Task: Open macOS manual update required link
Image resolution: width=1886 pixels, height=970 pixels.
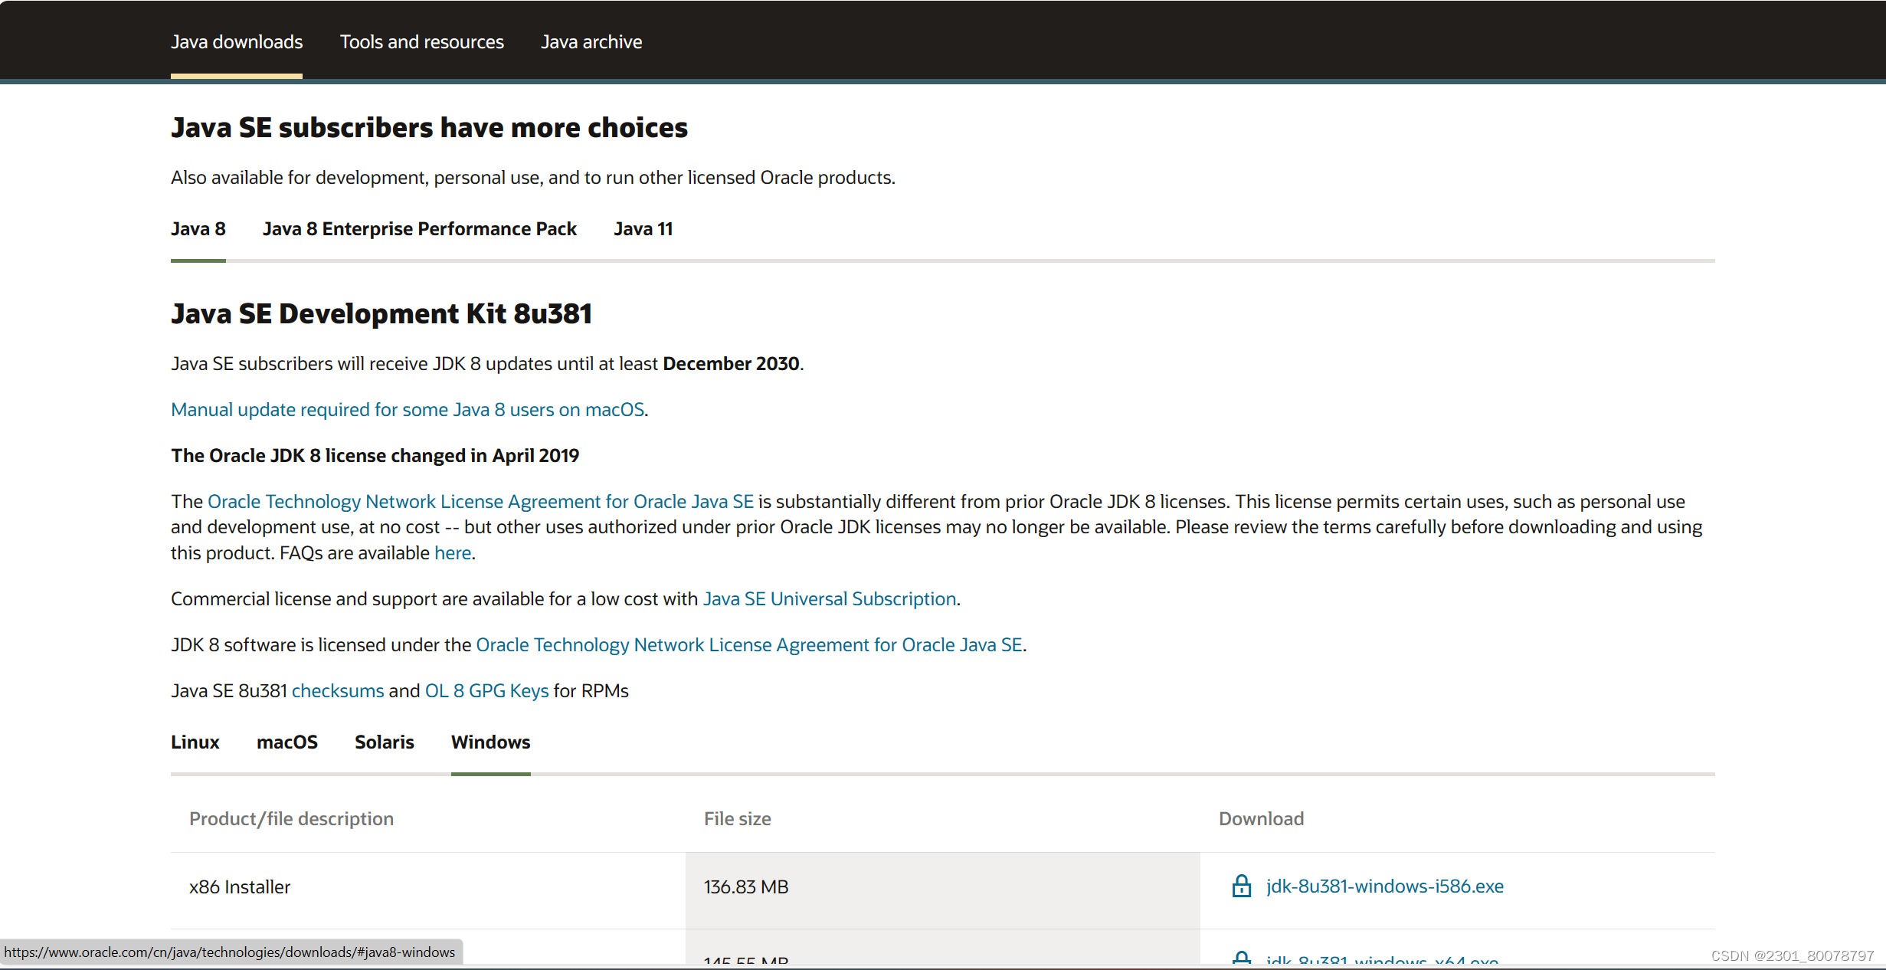Action: tap(407, 410)
